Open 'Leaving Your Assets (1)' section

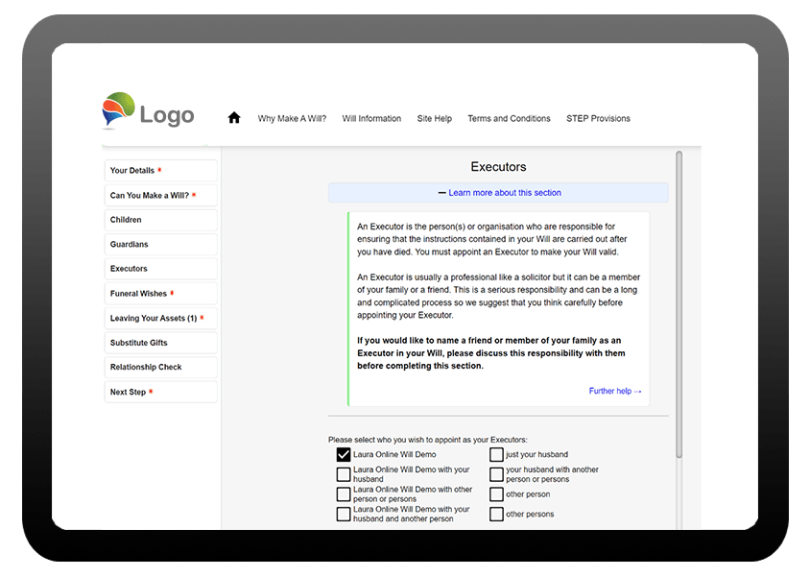(x=160, y=319)
